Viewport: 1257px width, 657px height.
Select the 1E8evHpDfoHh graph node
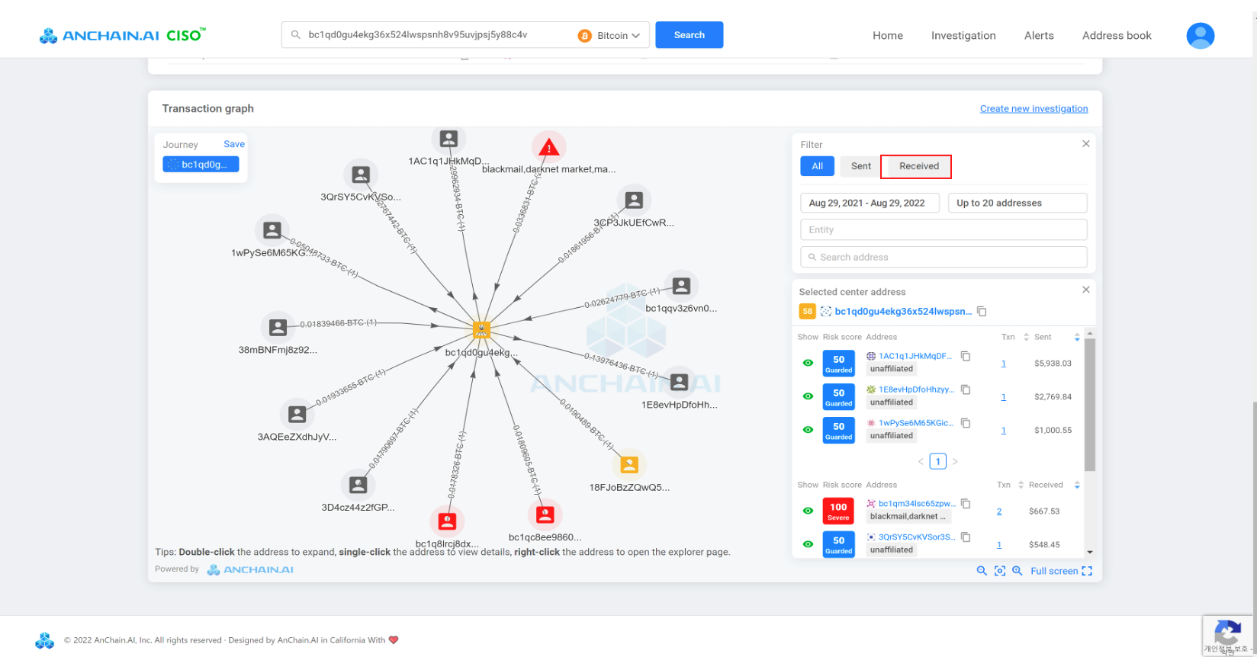(x=679, y=383)
